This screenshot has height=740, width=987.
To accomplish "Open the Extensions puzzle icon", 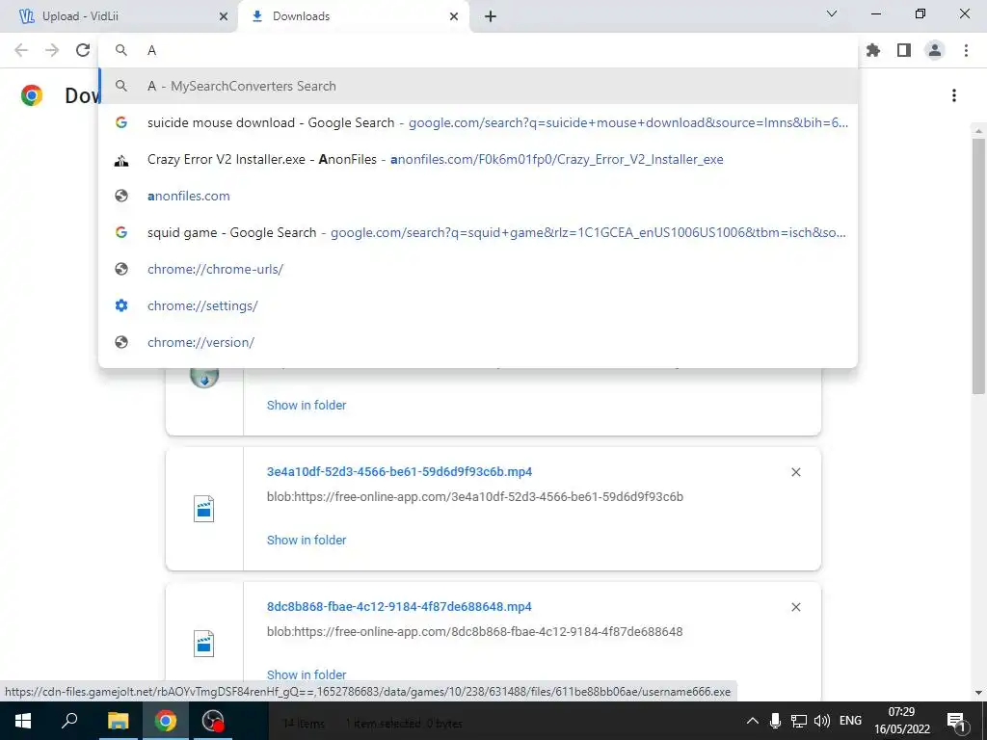I will tap(872, 50).
